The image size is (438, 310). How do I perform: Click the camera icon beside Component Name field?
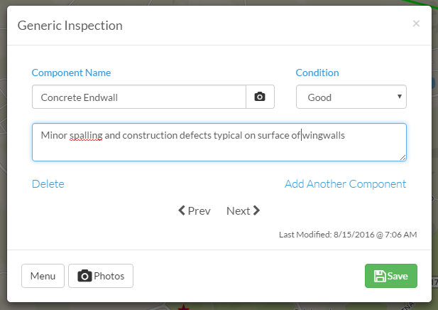[260, 97]
